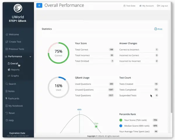Click the Total Questions value 1517
Image resolution: width=175 pixels, height=140 pixels.
click(111, 95)
